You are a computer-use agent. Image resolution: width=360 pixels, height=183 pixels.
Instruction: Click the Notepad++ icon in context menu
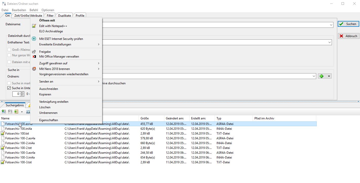(34, 26)
